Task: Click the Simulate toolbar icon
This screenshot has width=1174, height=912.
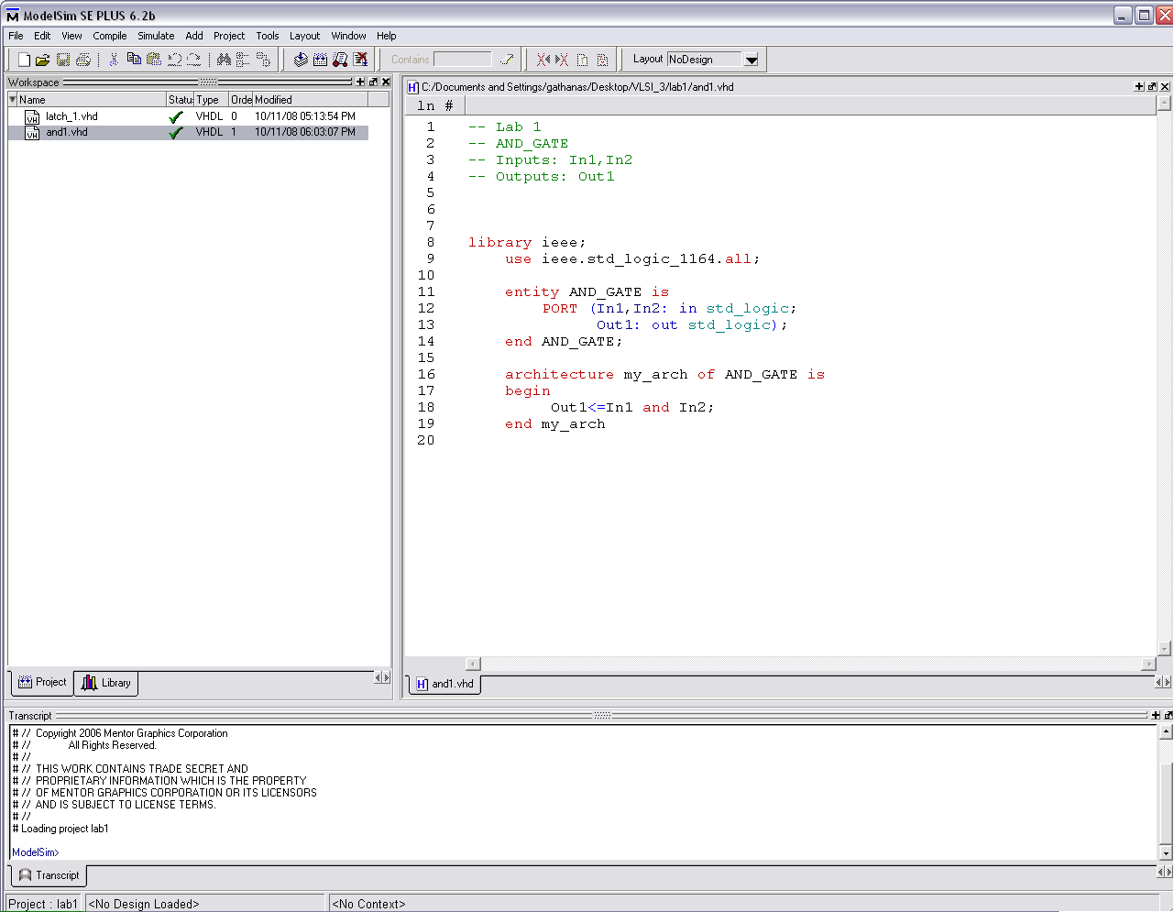Action: pyautogui.click(x=340, y=60)
